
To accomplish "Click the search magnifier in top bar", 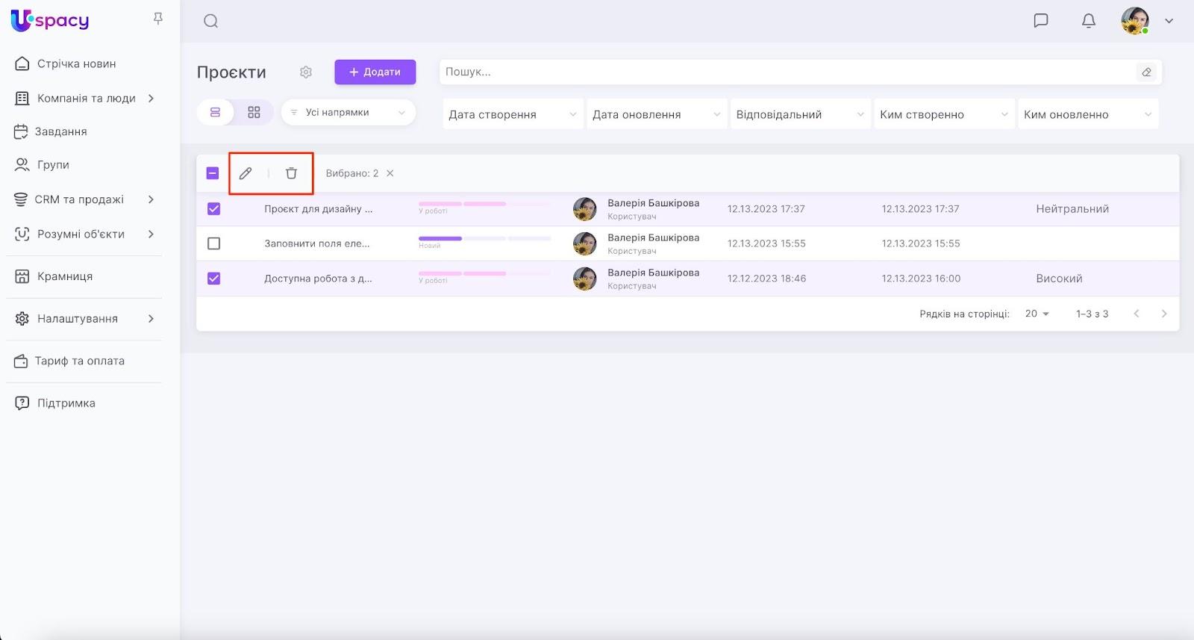I will pyautogui.click(x=211, y=21).
